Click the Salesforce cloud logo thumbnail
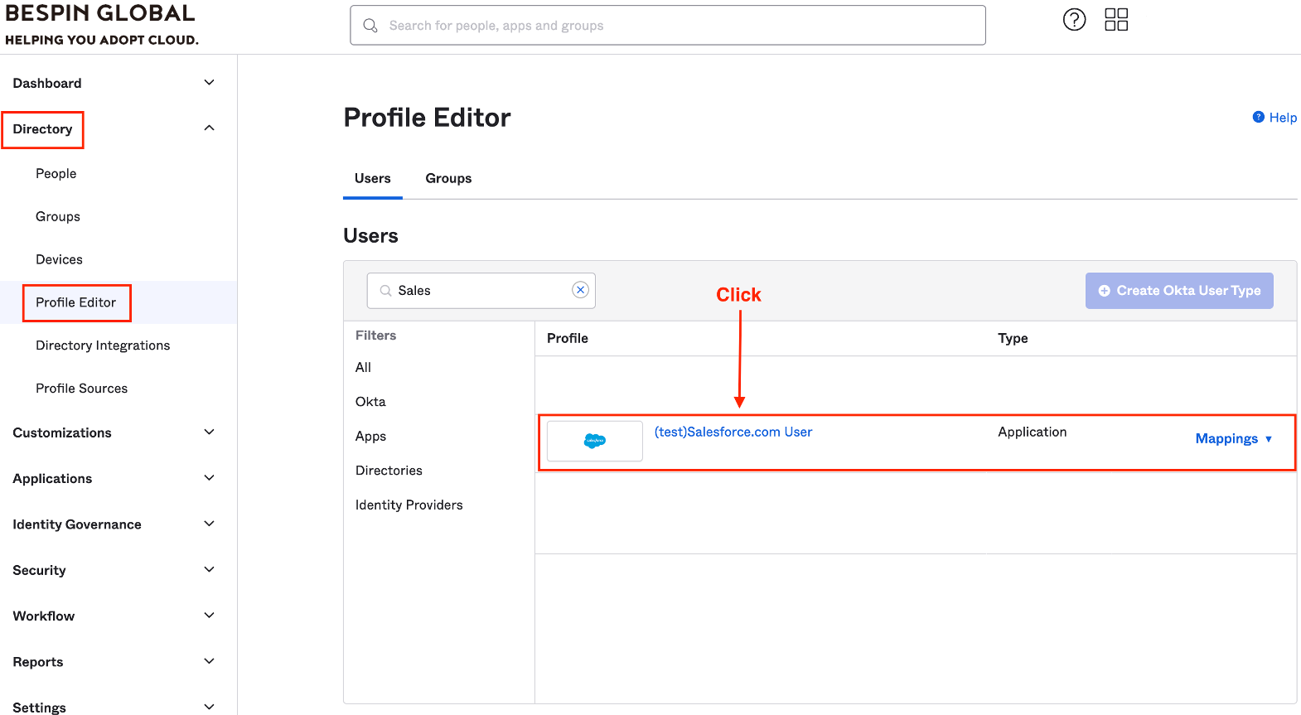This screenshot has height=715, width=1301. pyautogui.click(x=594, y=441)
